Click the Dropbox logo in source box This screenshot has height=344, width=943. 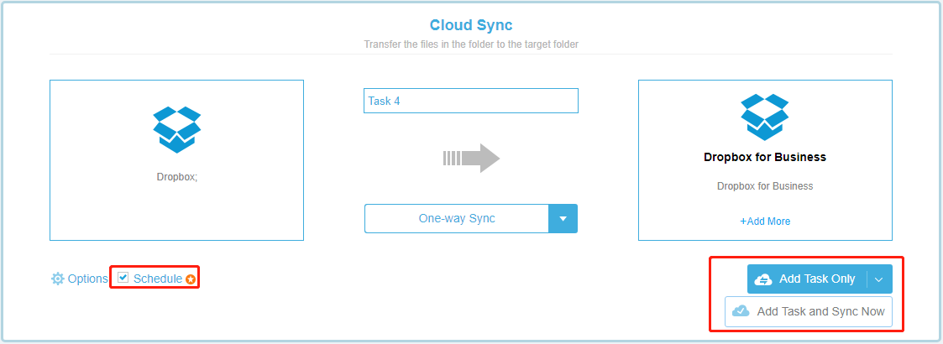pyautogui.click(x=177, y=129)
